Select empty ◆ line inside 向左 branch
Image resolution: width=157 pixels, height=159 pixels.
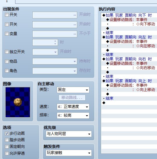(129, 50)
